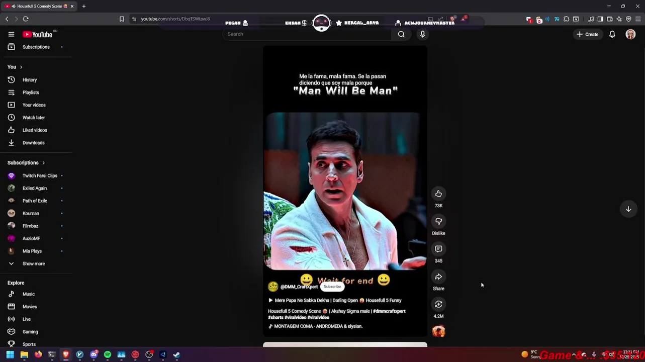This screenshot has width=645, height=362.
Task: Click the search magnifier button
Action: pos(401,34)
